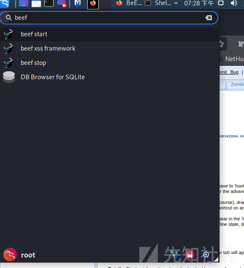Open DB Browser for SQLite
Screen dimensions: 244x268
(x=110, y=77)
